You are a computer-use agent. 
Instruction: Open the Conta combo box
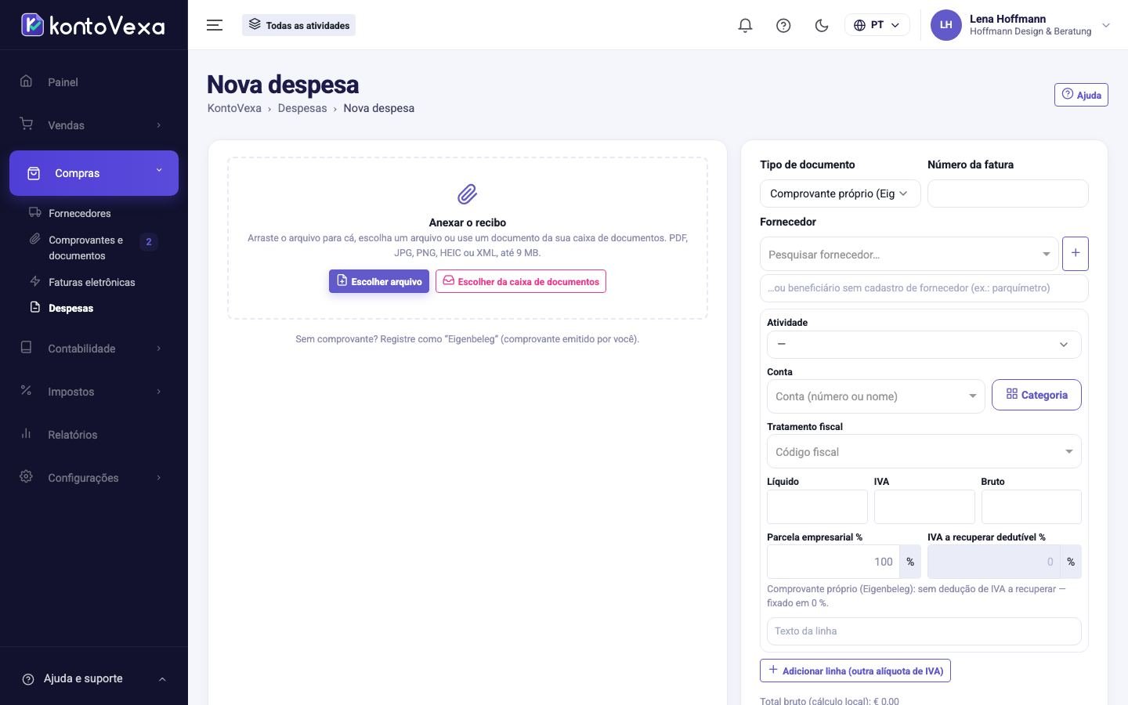click(x=876, y=396)
